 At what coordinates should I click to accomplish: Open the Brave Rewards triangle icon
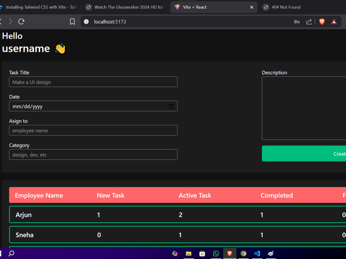(x=334, y=21)
